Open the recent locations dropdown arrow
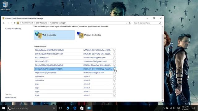 click(11, 23)
